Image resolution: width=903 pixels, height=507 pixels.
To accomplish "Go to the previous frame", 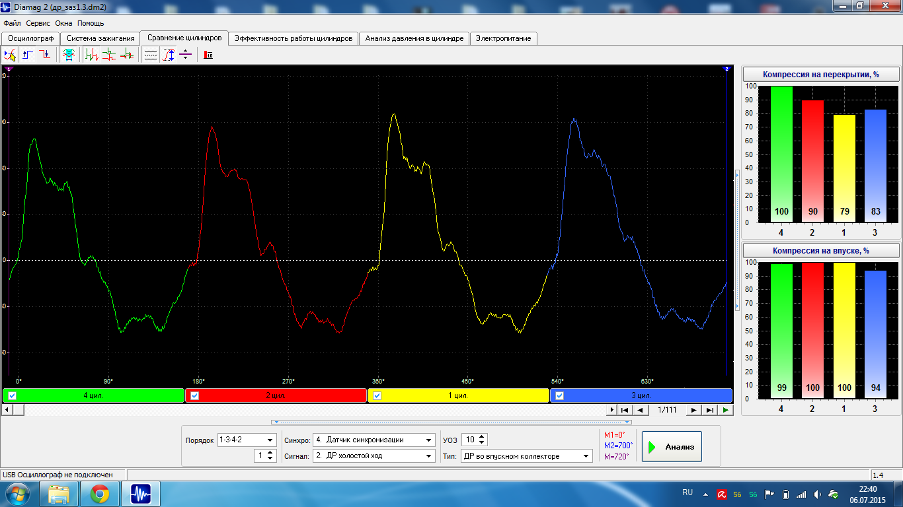I will click(639, 410).
